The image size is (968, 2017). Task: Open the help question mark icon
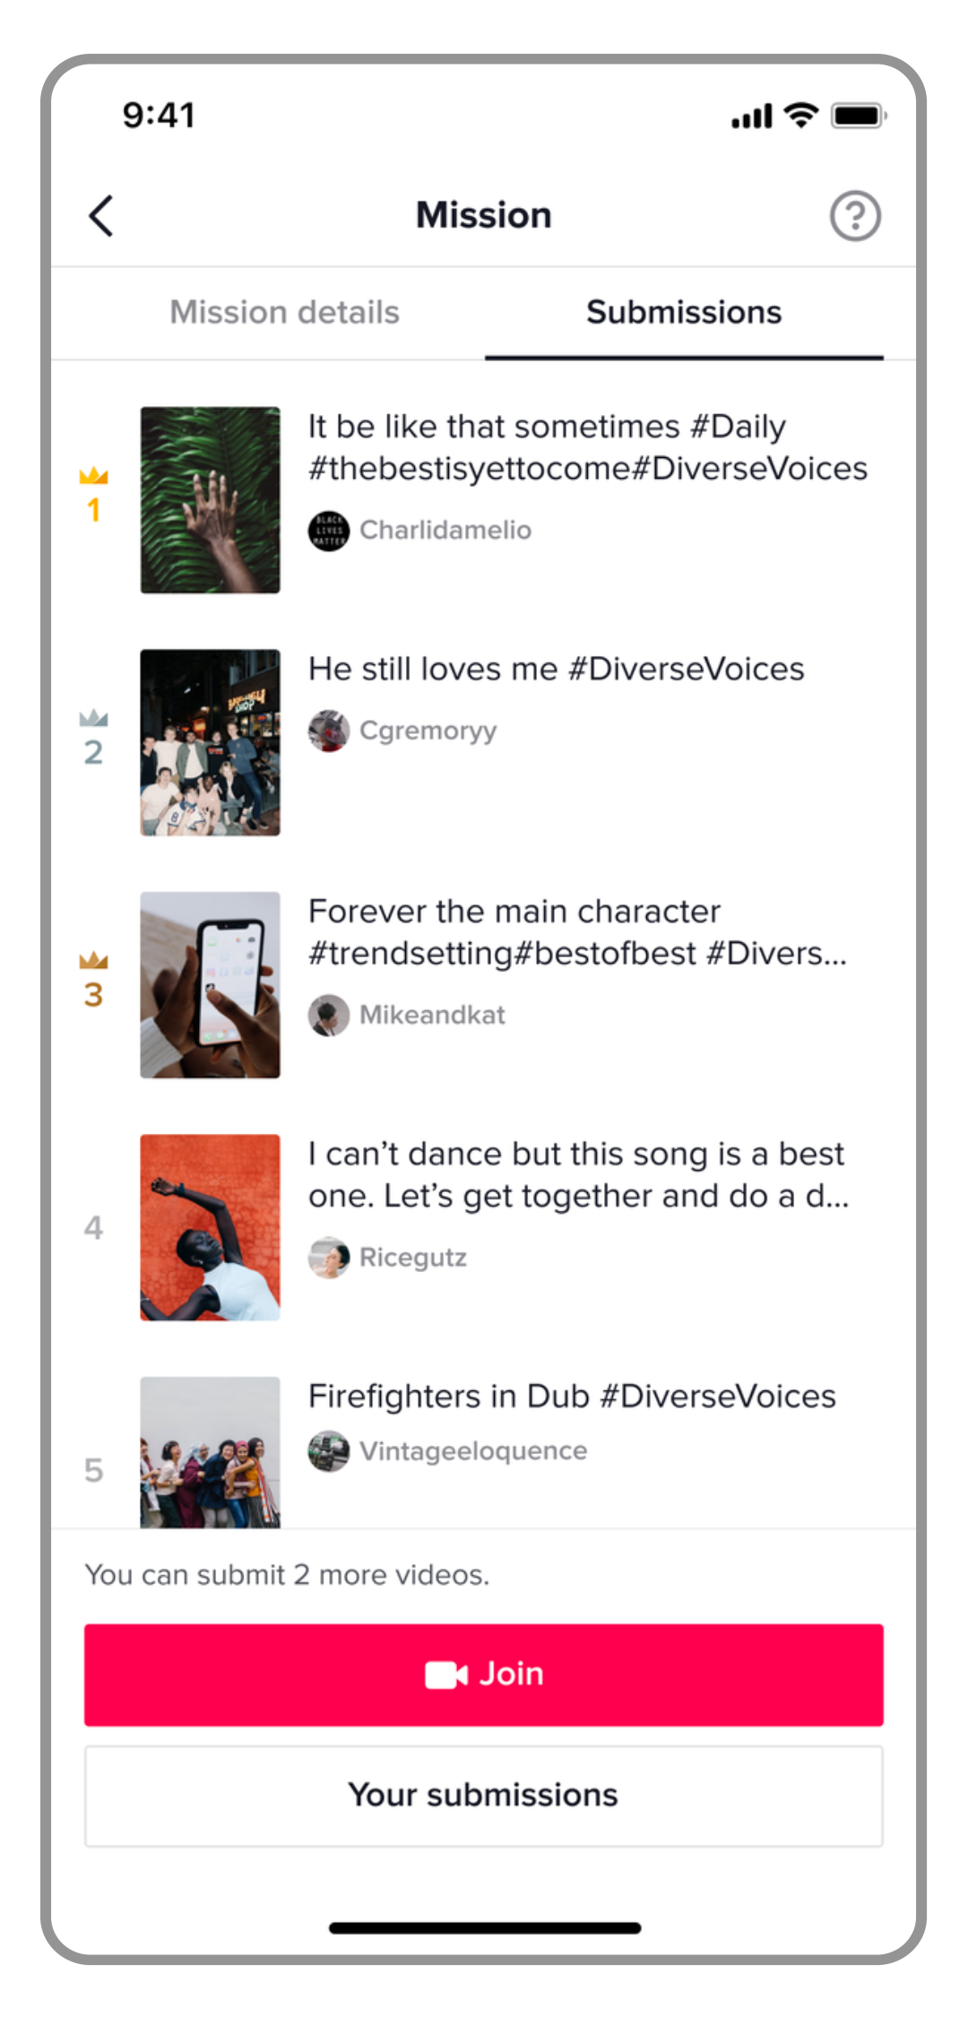(855, 216)
